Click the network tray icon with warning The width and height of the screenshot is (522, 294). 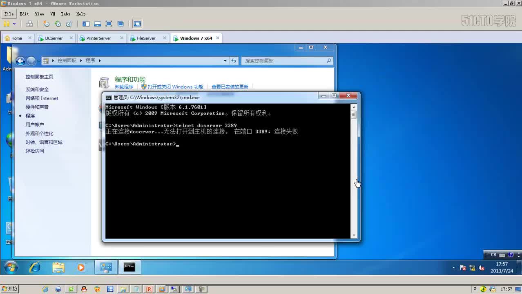[472, 268]
